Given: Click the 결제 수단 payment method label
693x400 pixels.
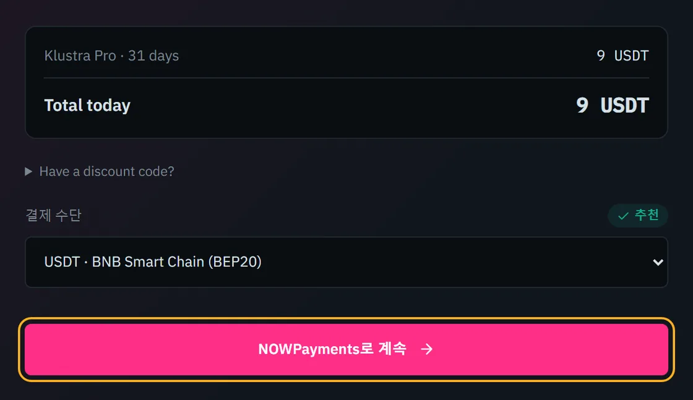Looking at the screenshot, I should [x=53, y=215].
